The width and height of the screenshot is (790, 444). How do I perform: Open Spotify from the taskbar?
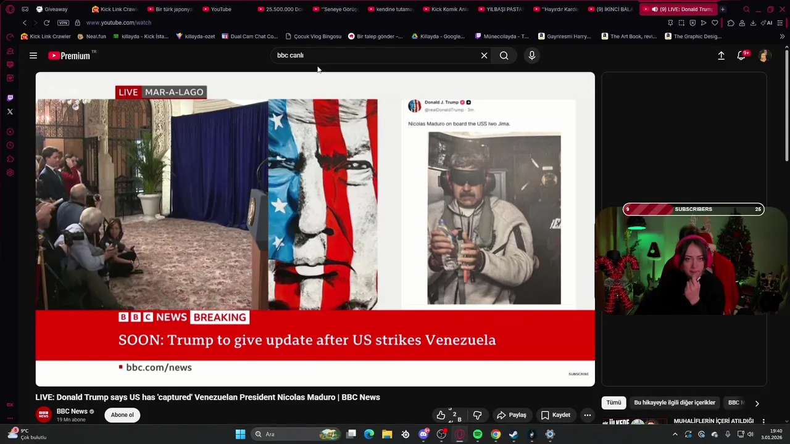(x=478, y=434)
